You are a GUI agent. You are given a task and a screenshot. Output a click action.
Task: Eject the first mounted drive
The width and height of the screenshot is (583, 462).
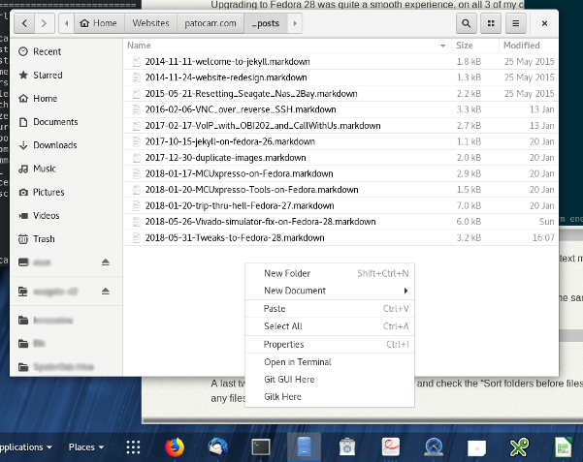tap(105, 262)
